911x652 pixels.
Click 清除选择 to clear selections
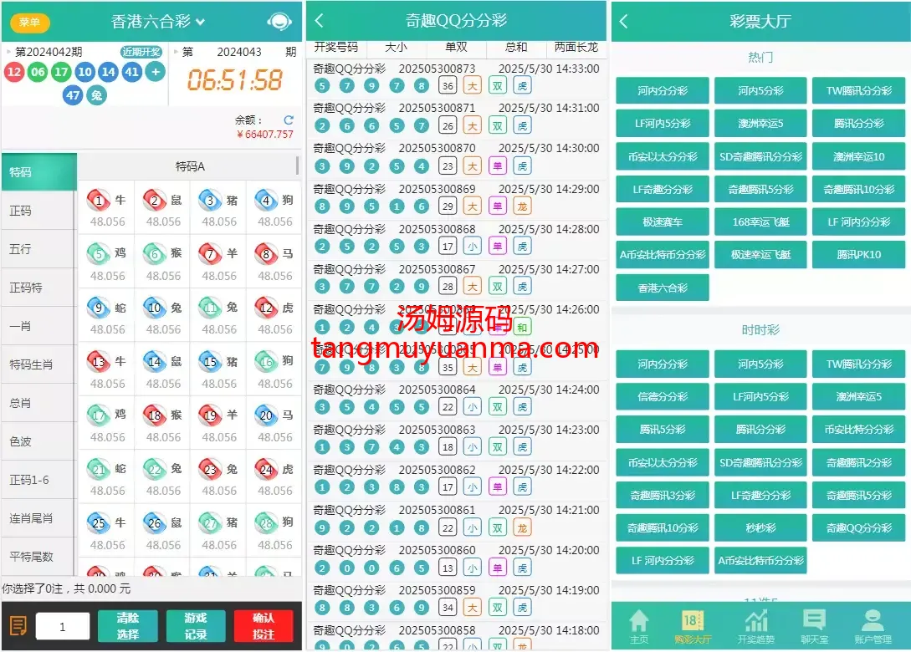(x=128, y=625)
